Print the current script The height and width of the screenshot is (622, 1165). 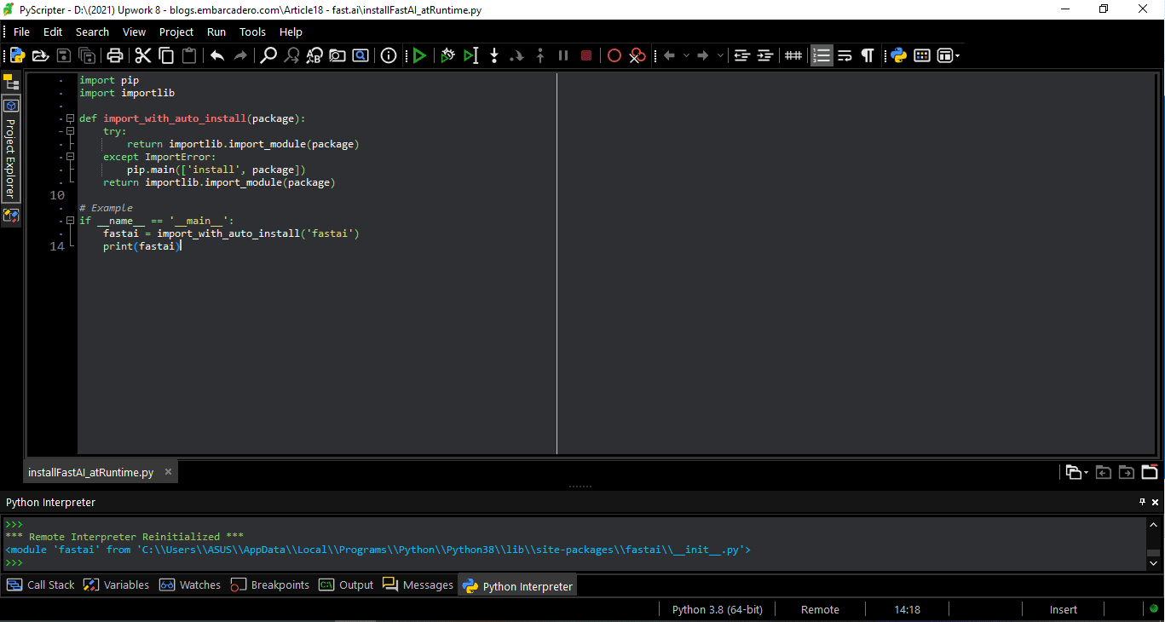[x=115, y=55]
